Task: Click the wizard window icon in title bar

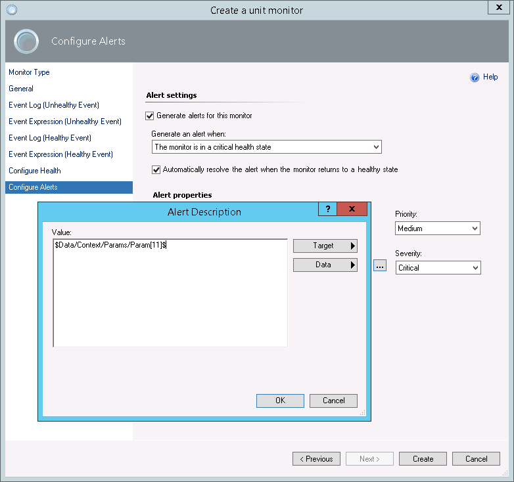Action: tap(12, 10)
